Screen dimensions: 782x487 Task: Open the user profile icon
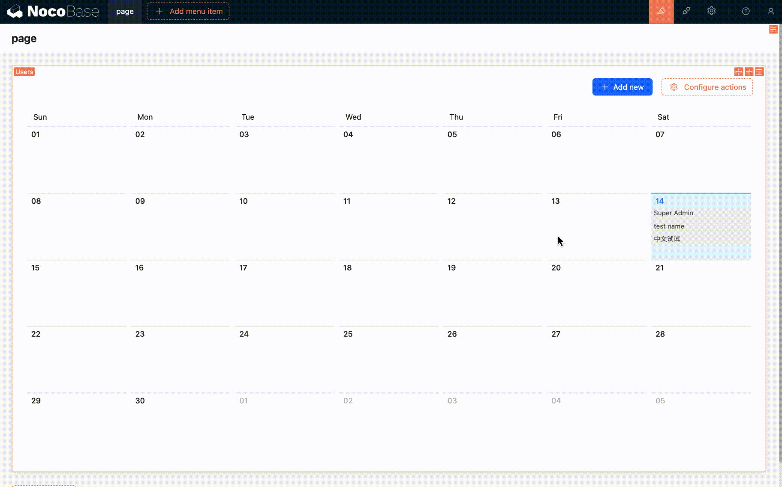click(770, 12)
